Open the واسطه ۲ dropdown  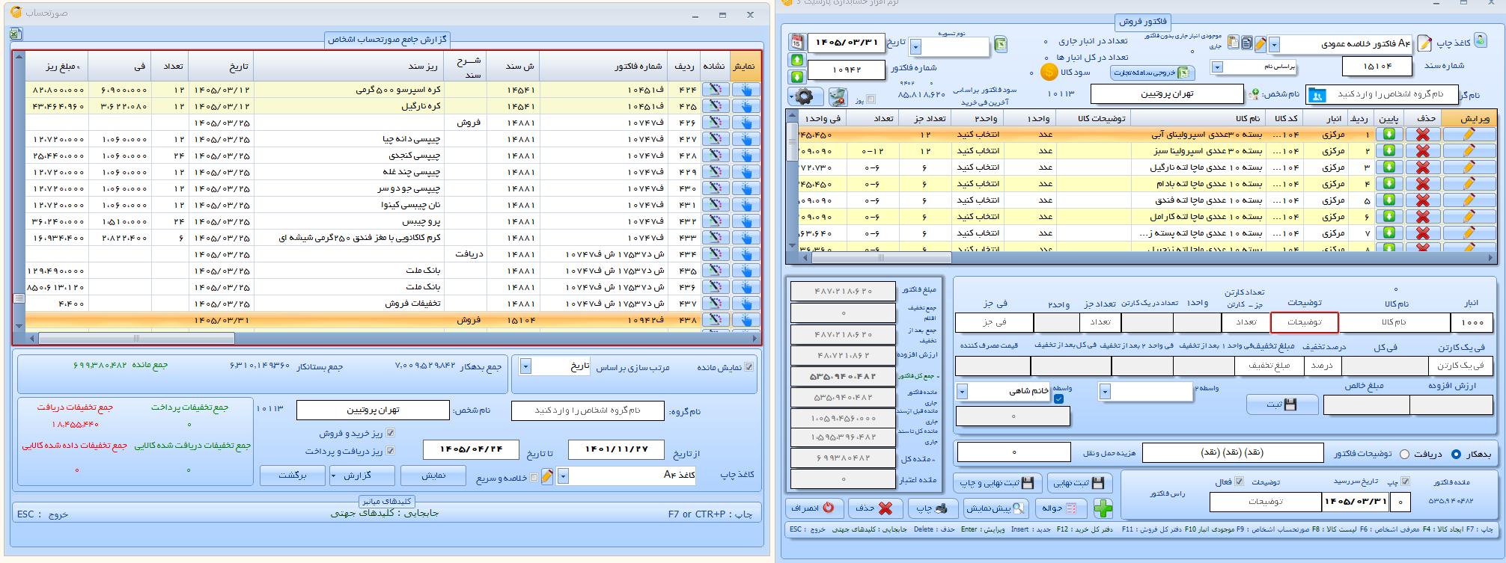(1105, 391)
